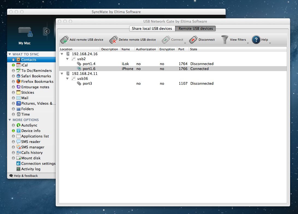The width and height of the screenshot is (298, 214).
Task: Toggle the To Do/Reminders sync indicator
Action: (13, 71)
